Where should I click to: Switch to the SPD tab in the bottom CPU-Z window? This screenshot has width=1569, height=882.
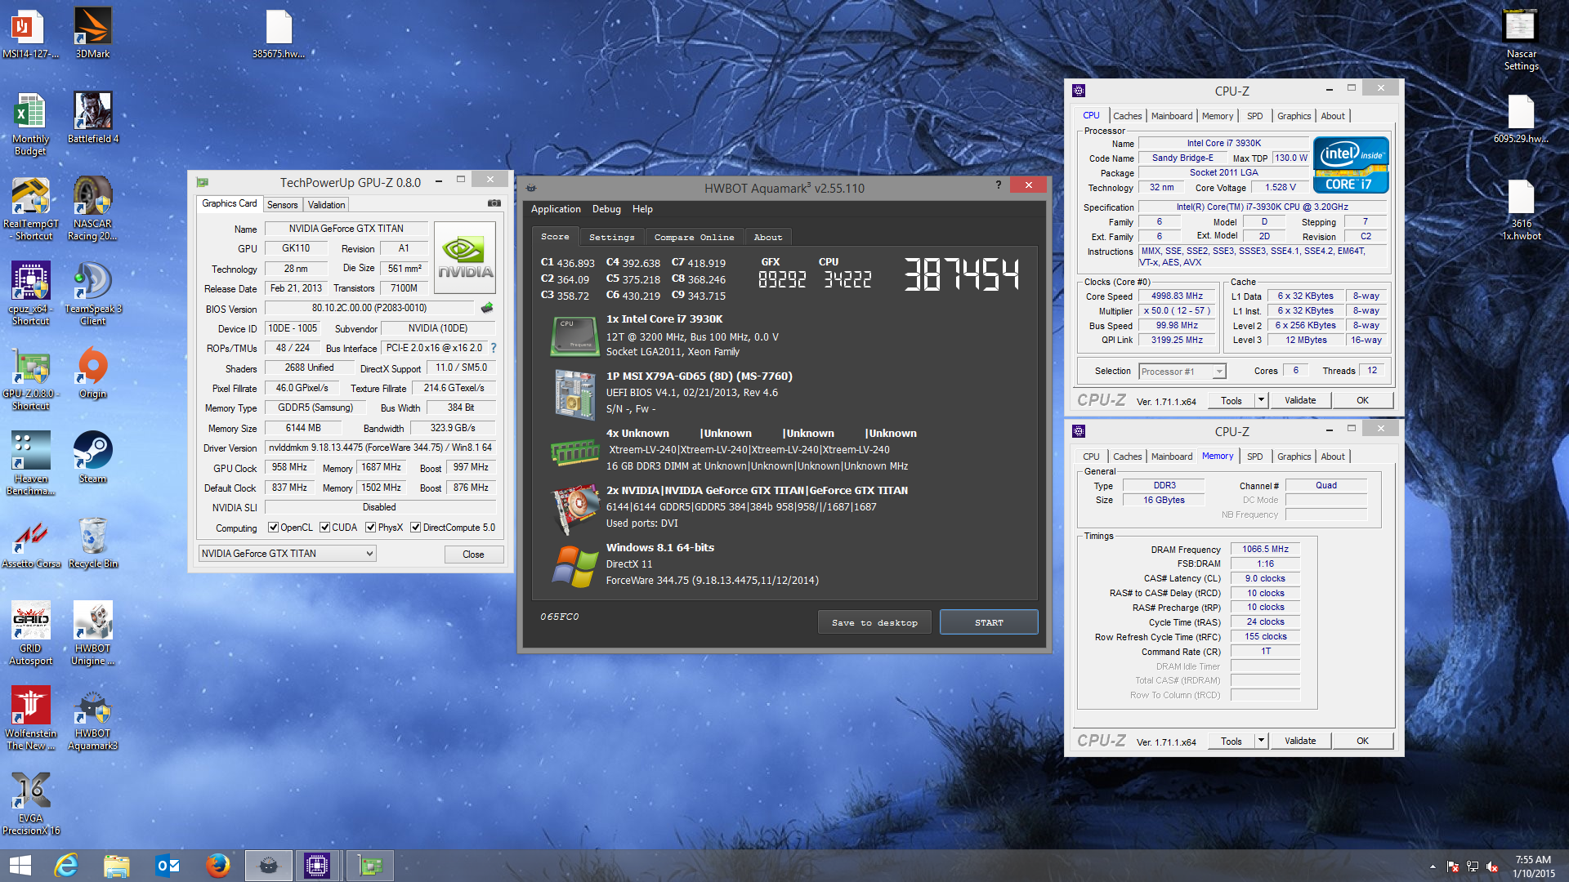[x=1254, y=457]
